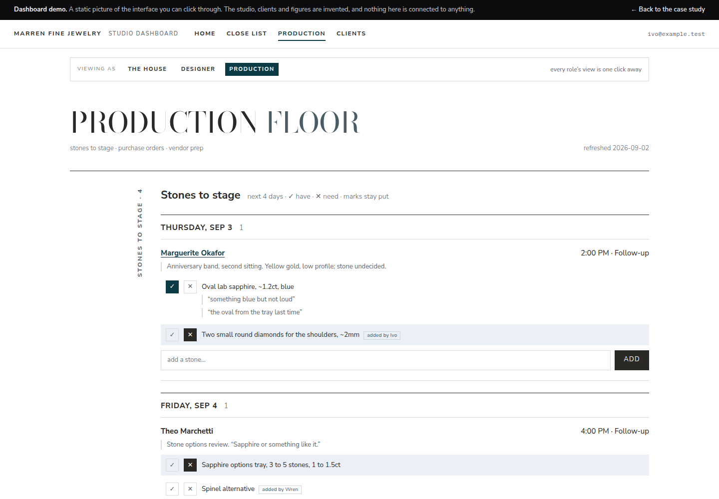This screenshot has height=499, width=719.
Task: Open Marguerite Okafor client link
Action: [x=193, y=253]
